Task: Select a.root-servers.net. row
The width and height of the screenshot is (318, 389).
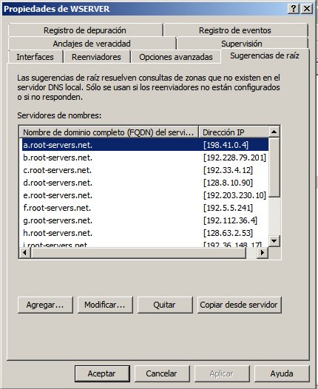Action: click(145, 145)
